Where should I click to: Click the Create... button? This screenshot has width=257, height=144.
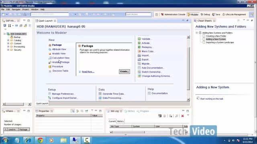point(124,72)
